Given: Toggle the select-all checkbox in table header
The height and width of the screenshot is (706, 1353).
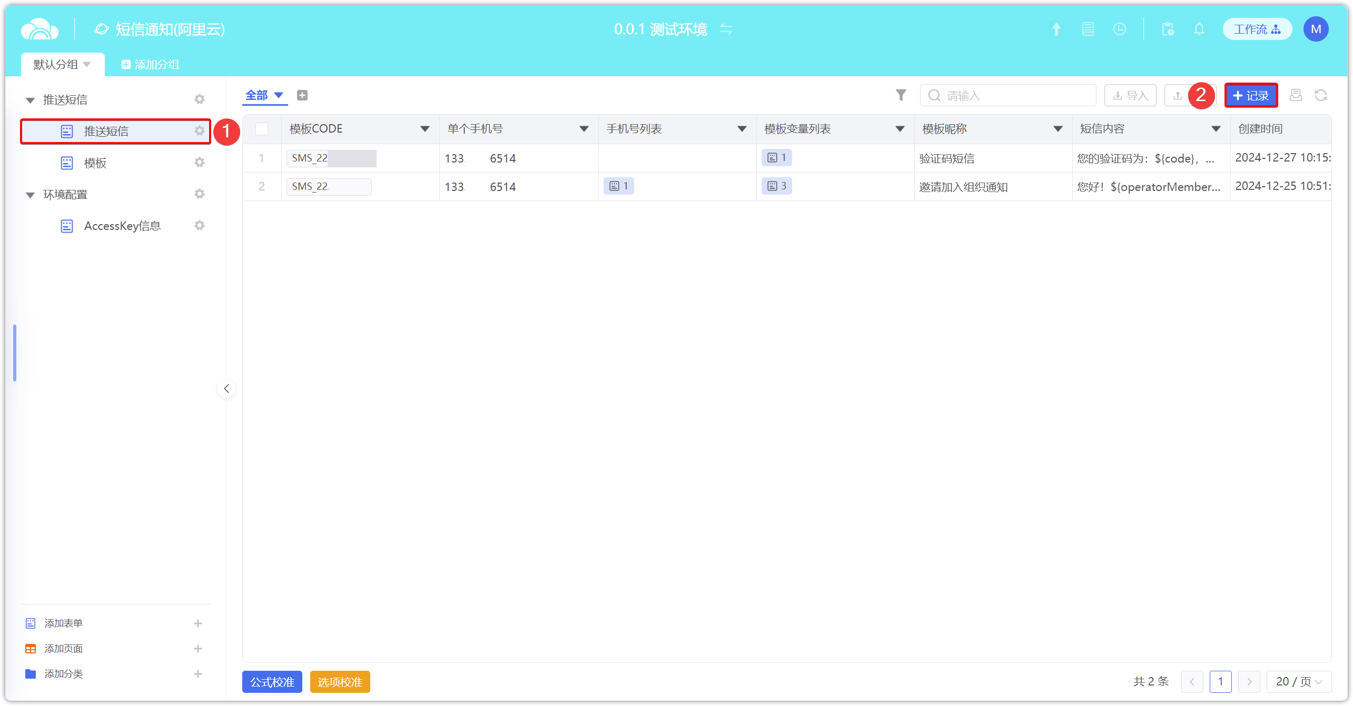Looking at the screenshot, I should 262,129.
